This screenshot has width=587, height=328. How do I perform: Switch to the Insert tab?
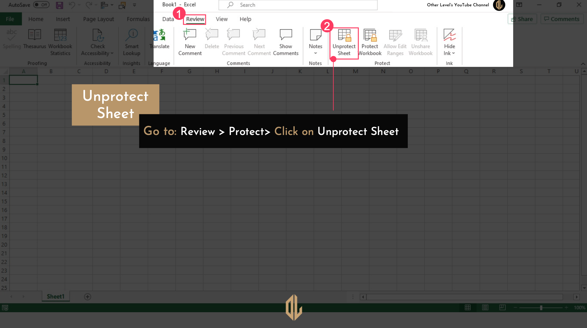[x=63, y=19]
